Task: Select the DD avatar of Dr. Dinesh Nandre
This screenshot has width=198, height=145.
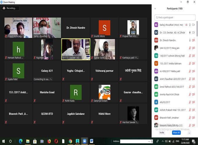Action: pos(156,40)
